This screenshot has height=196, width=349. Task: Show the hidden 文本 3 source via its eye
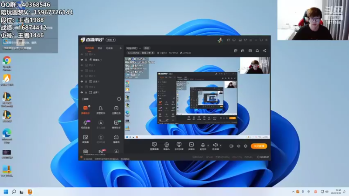82,71
